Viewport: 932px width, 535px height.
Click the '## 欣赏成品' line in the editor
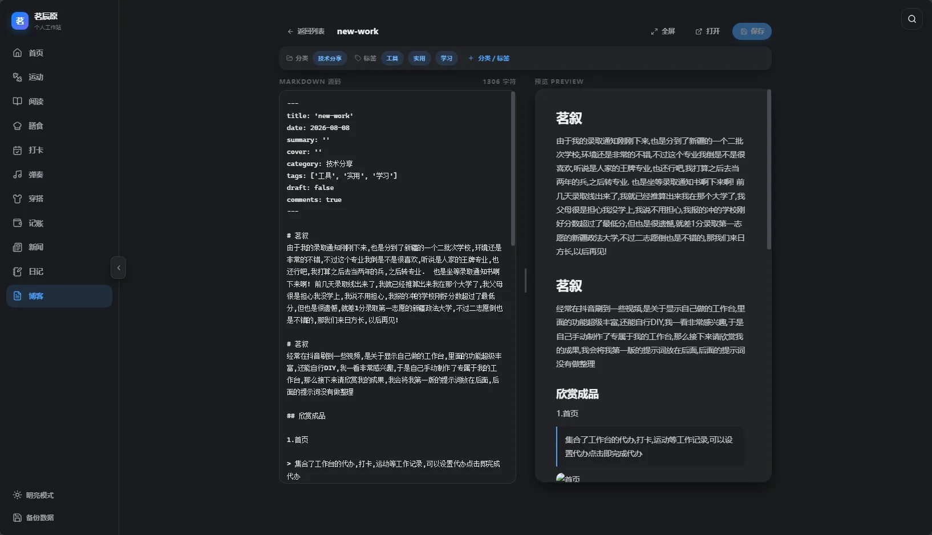pos(306,416)
